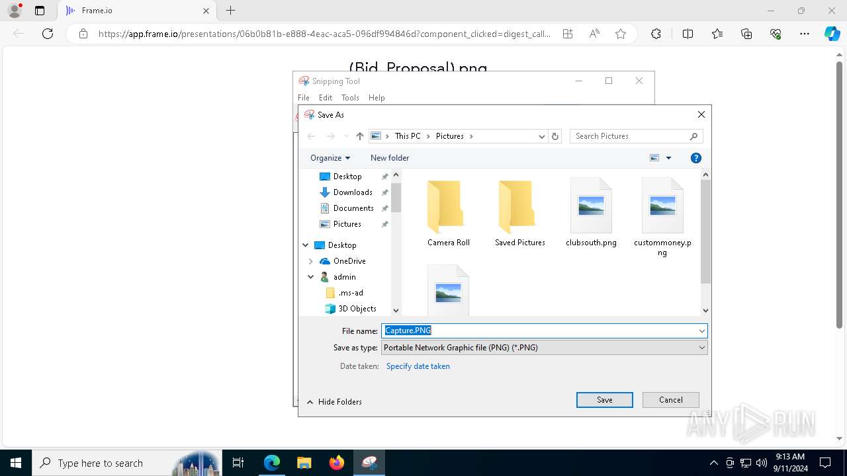The image size is (847, 476).
Task: Open Windows Start menu
Action: [x=16, y=463]
